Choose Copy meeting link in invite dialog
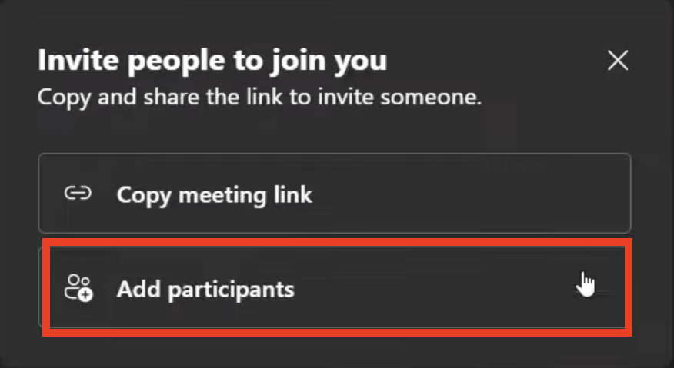This screenshot has width=674, height=368. (335, 194)
